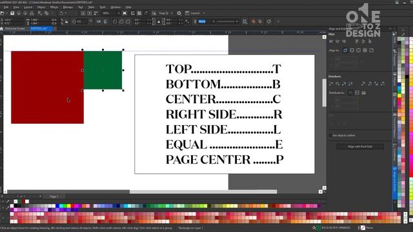Image resolution: width=413 pixels, height=232 pixels.
Task: Select Align to Page edge option
Action: [352, 50]
